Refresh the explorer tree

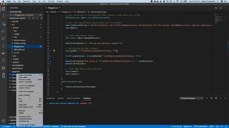(x=37, y=18)
